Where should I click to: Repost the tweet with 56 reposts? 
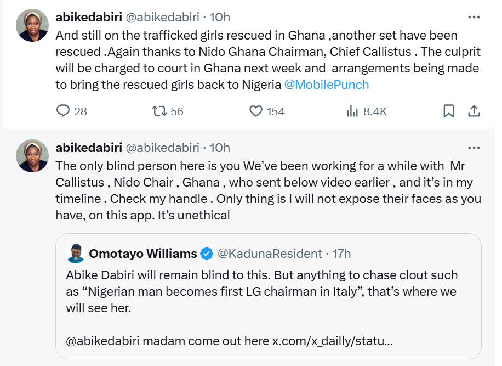coord(159,111)
